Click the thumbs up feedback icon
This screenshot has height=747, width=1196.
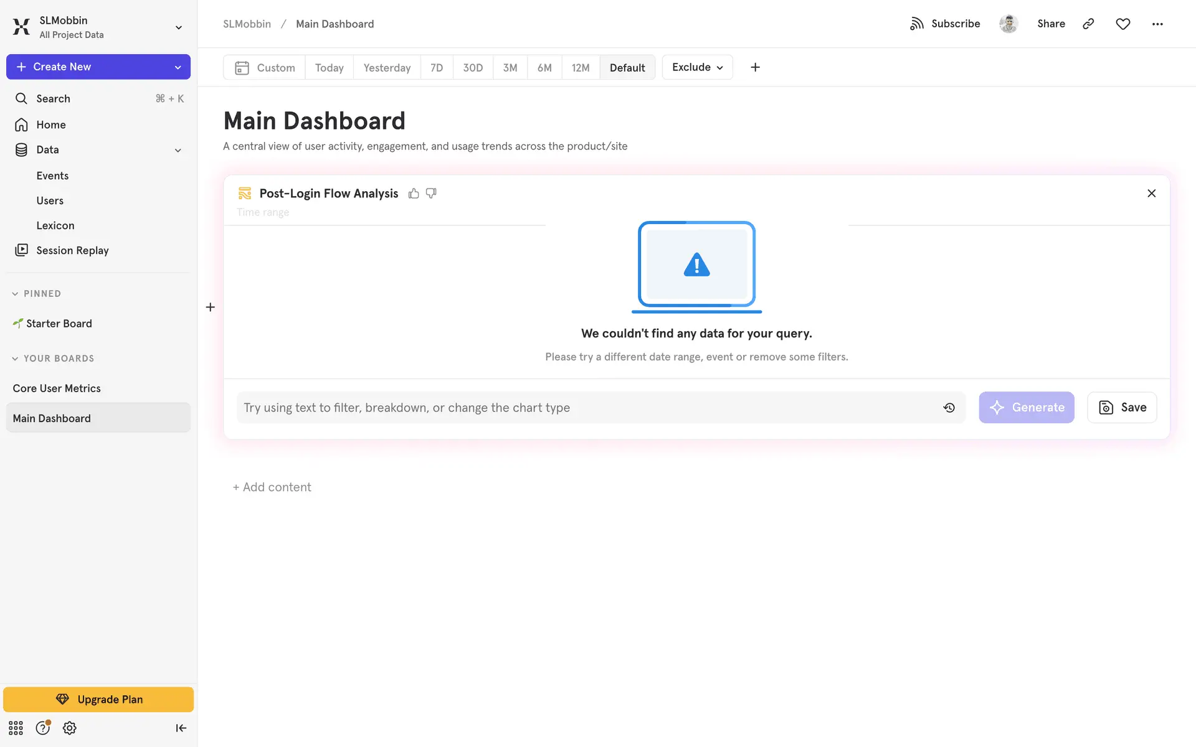click(x=414, y=194)
